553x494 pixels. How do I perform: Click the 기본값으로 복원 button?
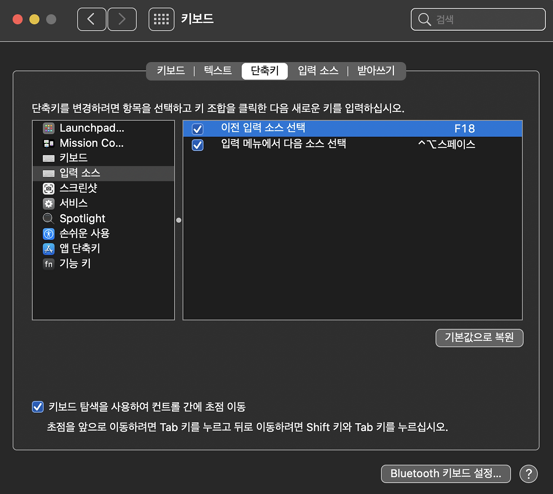(x=479, y=338)
